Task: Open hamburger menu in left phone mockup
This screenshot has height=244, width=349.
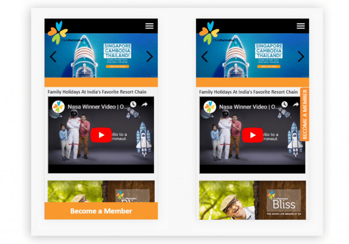Action: pos(149,26)
